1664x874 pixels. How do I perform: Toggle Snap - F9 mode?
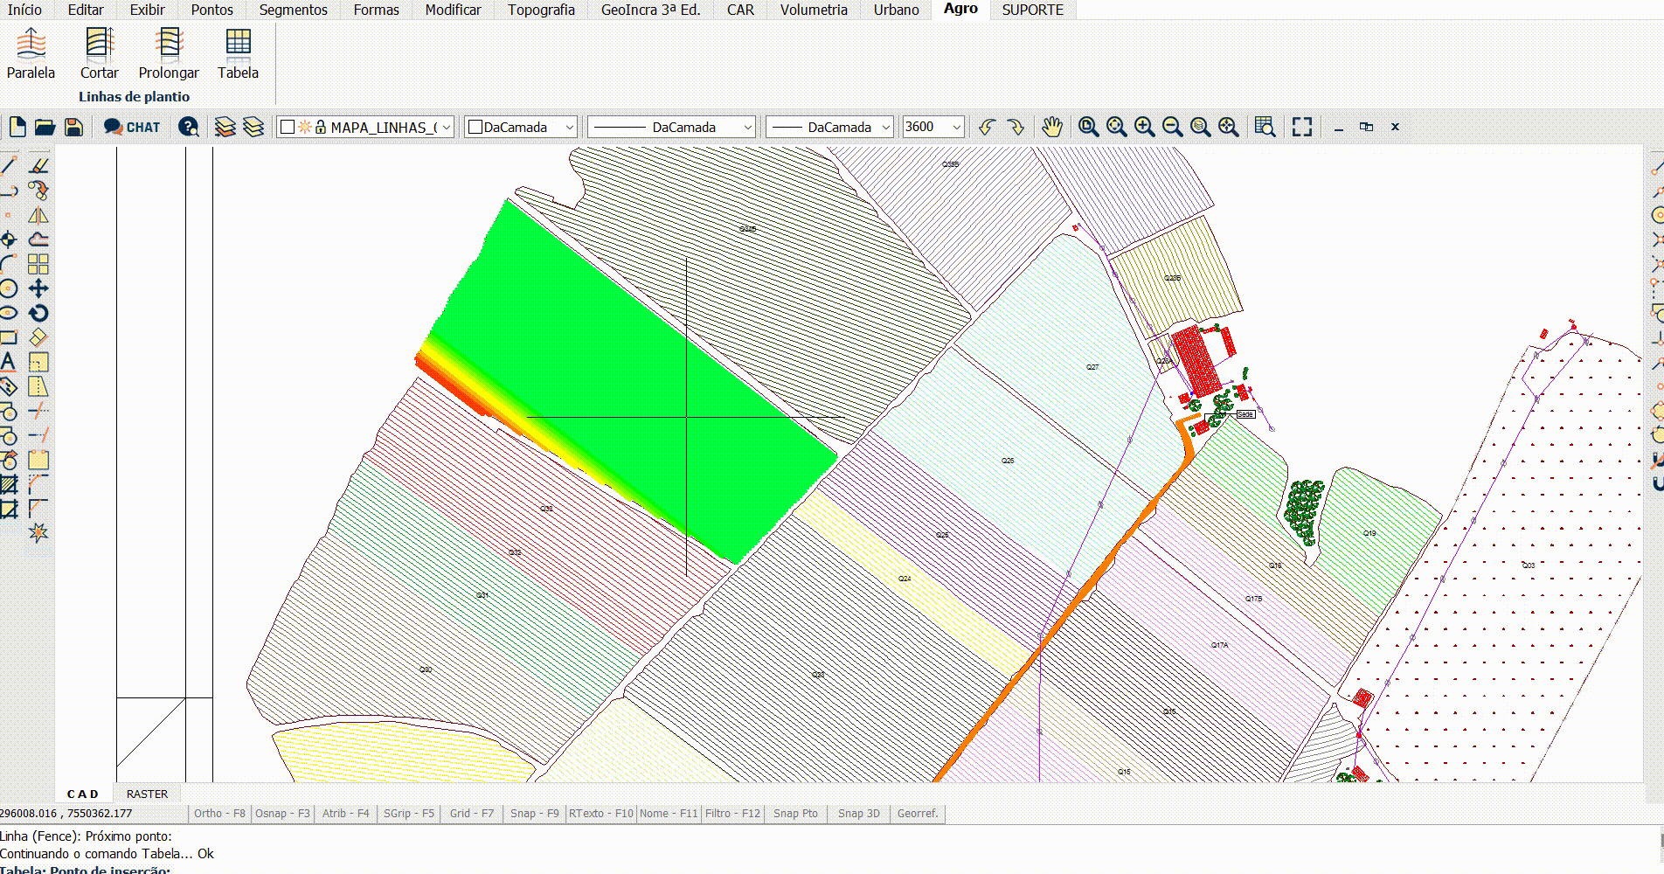pos(534,814)
